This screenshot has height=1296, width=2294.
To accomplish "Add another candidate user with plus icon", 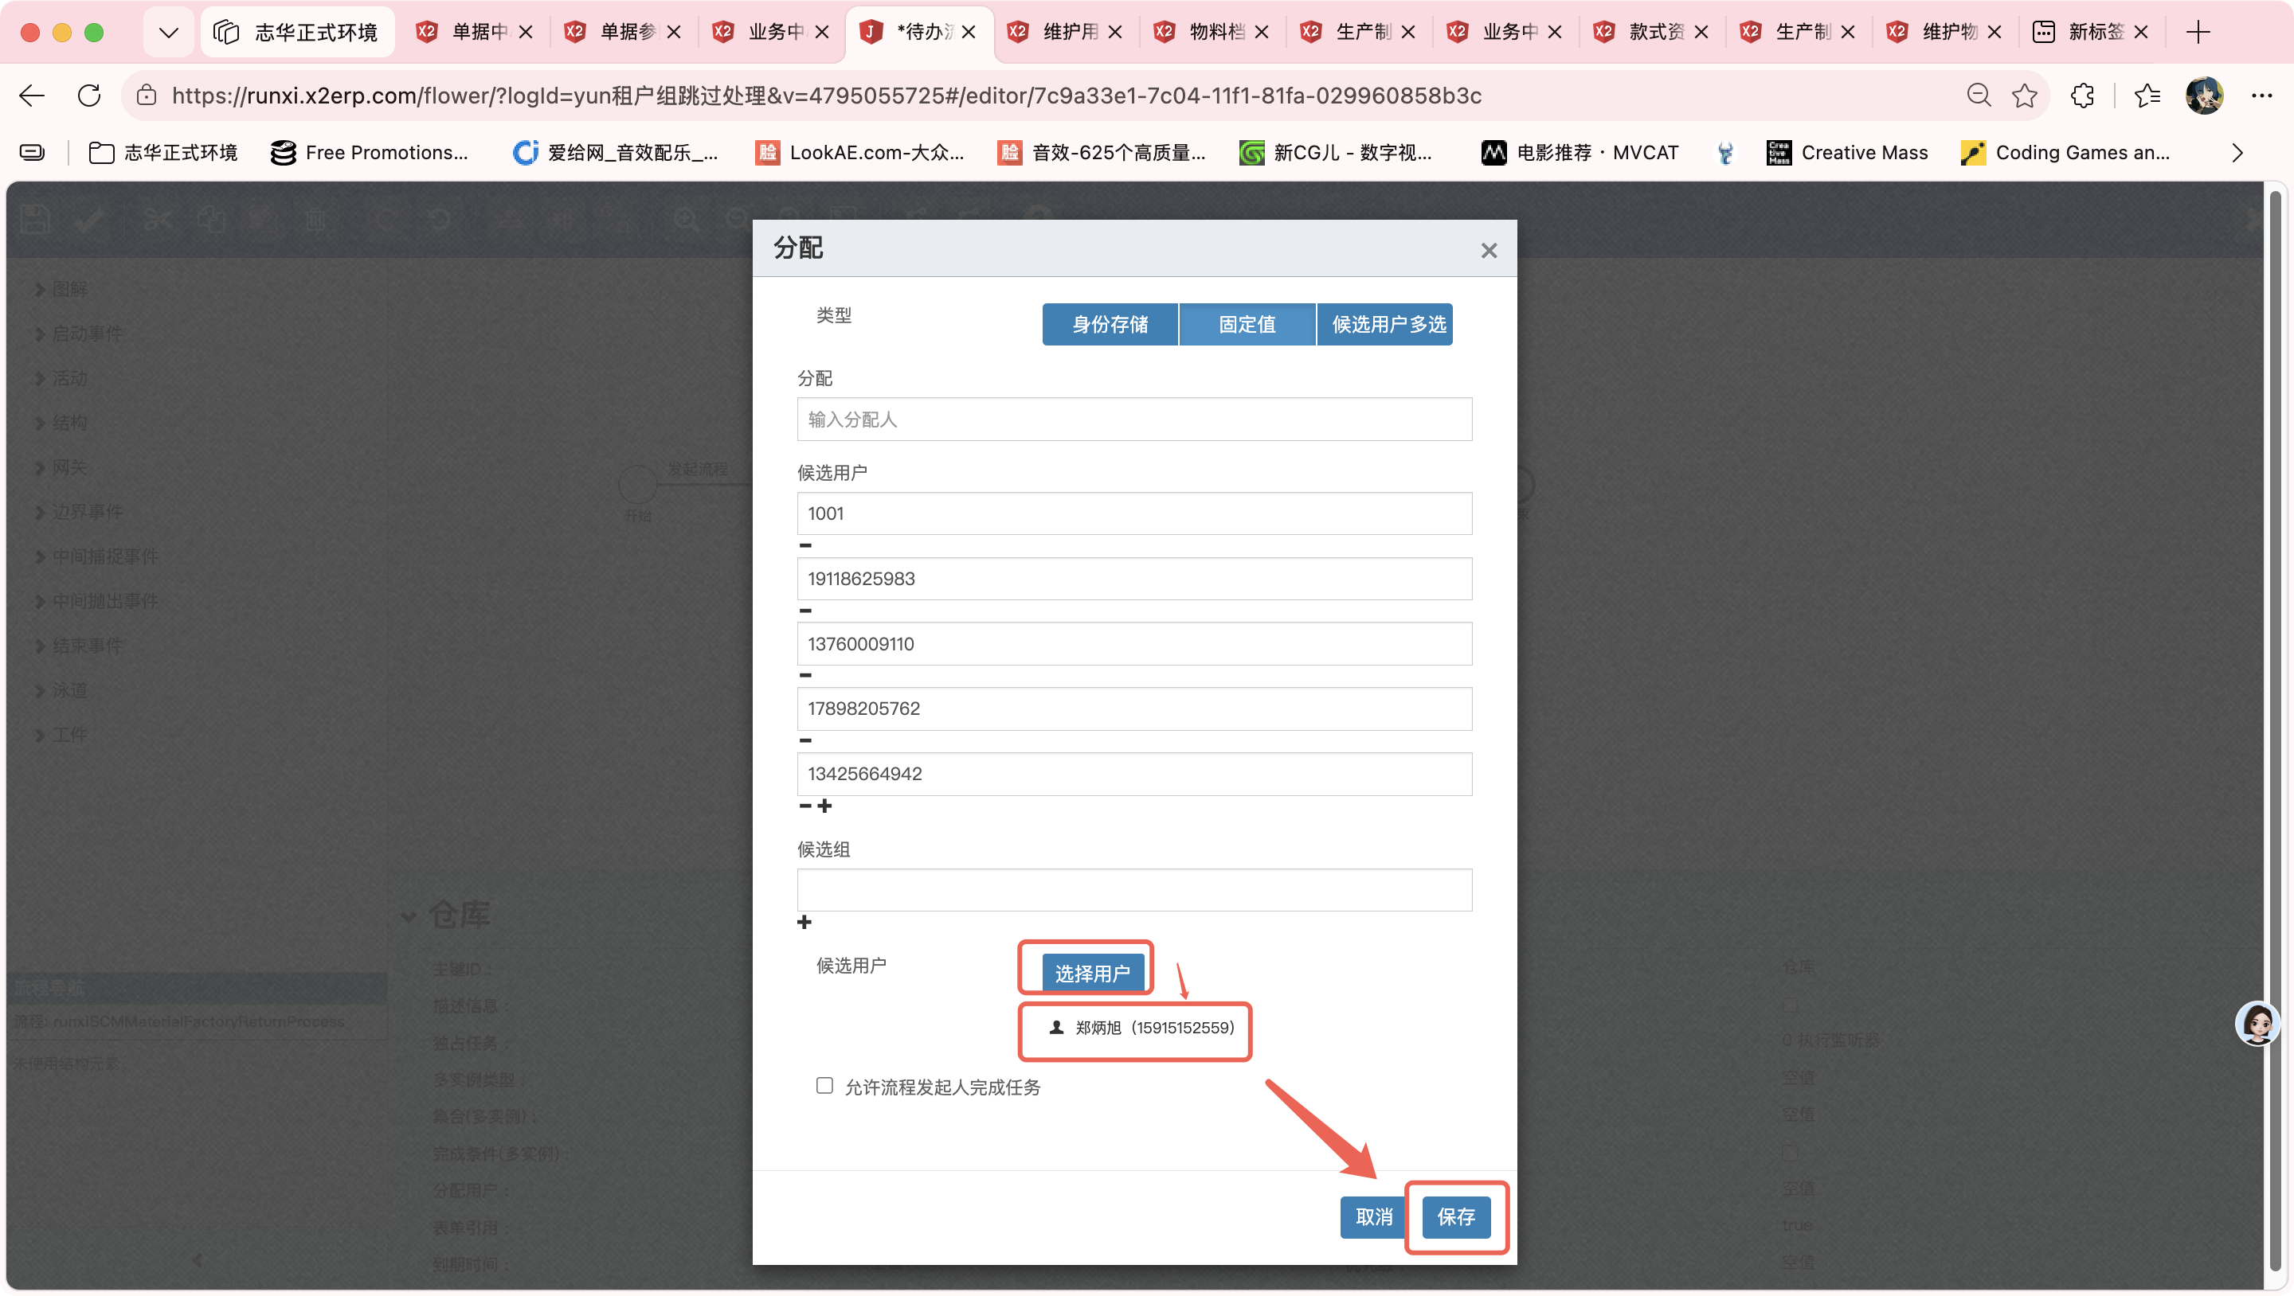I will click(824, 806).
